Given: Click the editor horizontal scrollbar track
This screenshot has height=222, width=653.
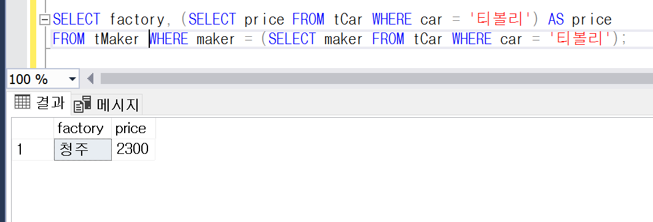Looking at the screenshot, I should [x=377, y=78].
